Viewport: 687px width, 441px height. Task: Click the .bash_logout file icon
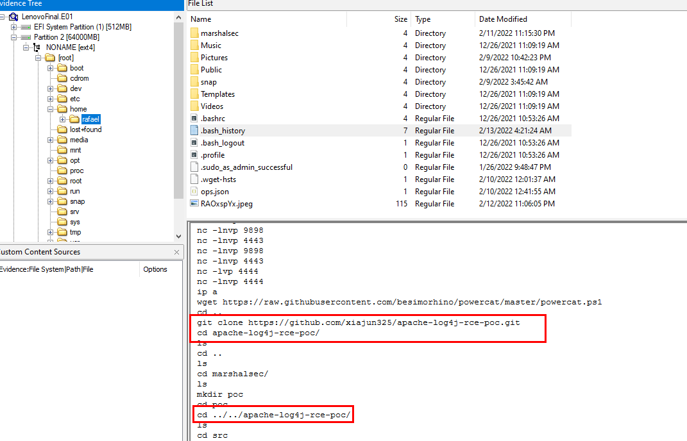point(194,143)
